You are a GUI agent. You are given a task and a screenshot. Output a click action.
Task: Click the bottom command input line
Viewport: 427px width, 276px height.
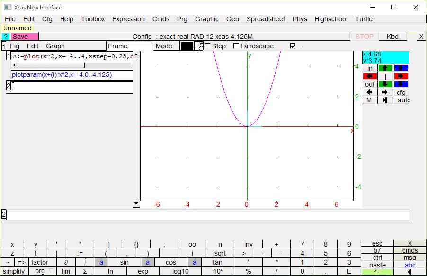click(x=207, y=215)
